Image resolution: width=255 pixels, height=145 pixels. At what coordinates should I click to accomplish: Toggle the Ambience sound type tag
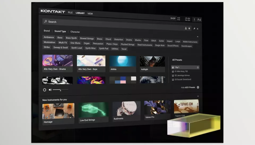(49, 37)
